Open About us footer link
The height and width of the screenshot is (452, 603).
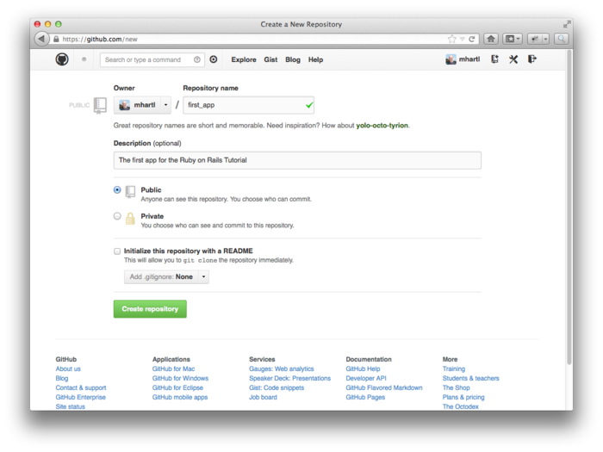tap(68, 369)
